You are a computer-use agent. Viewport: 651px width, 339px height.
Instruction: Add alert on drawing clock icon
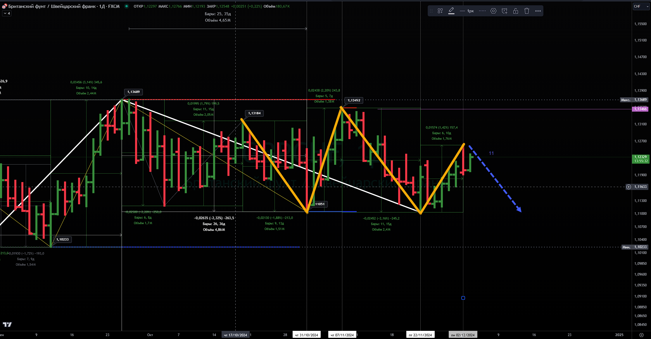click(x=505, y=11)
